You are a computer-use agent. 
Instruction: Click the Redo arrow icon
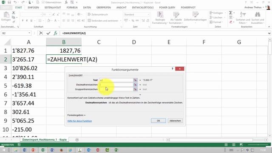(23, 2)
